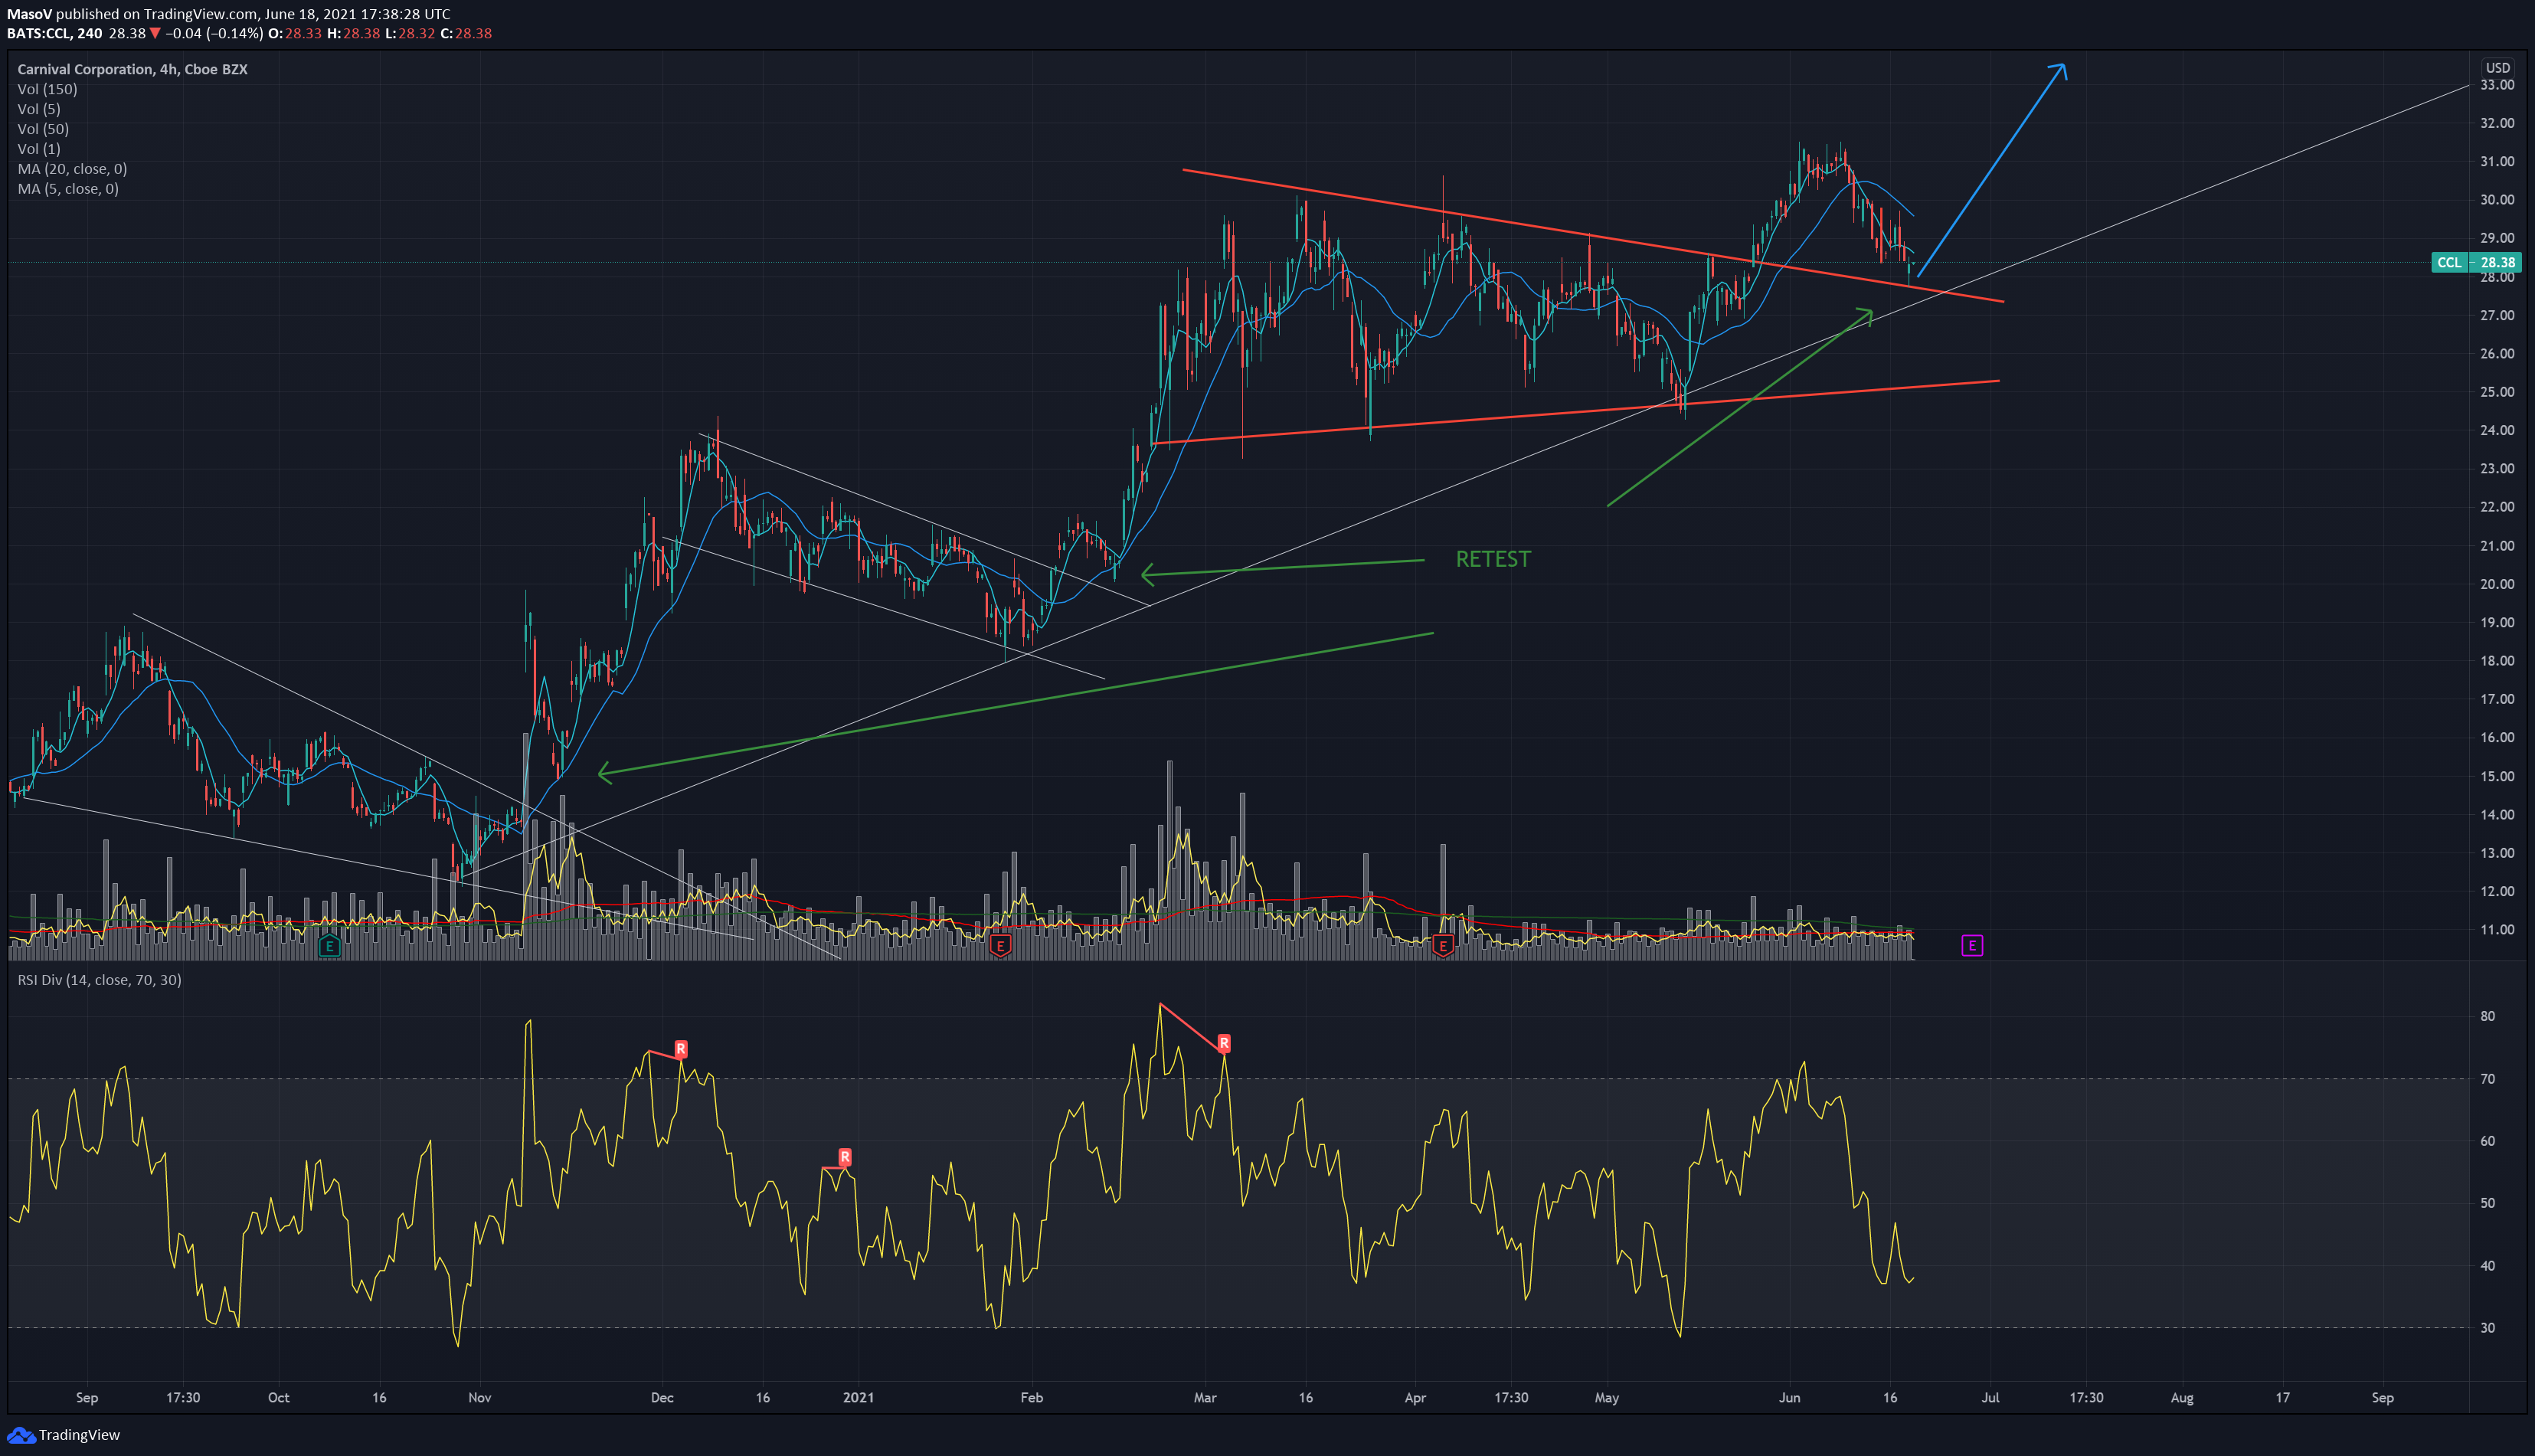Click the 2021 label on time axis
The image size is (2535, 1456).
pyautogui.click(x=858, y=1398)
